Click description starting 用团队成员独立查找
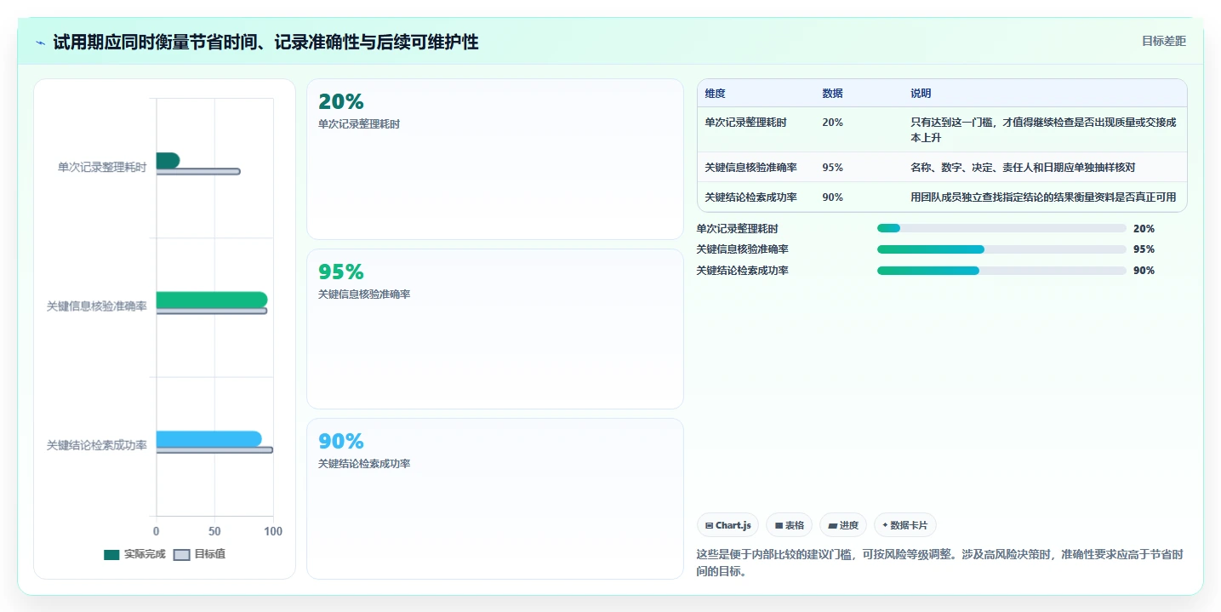The image size is (1221, 612). [x=1043, y=197]
